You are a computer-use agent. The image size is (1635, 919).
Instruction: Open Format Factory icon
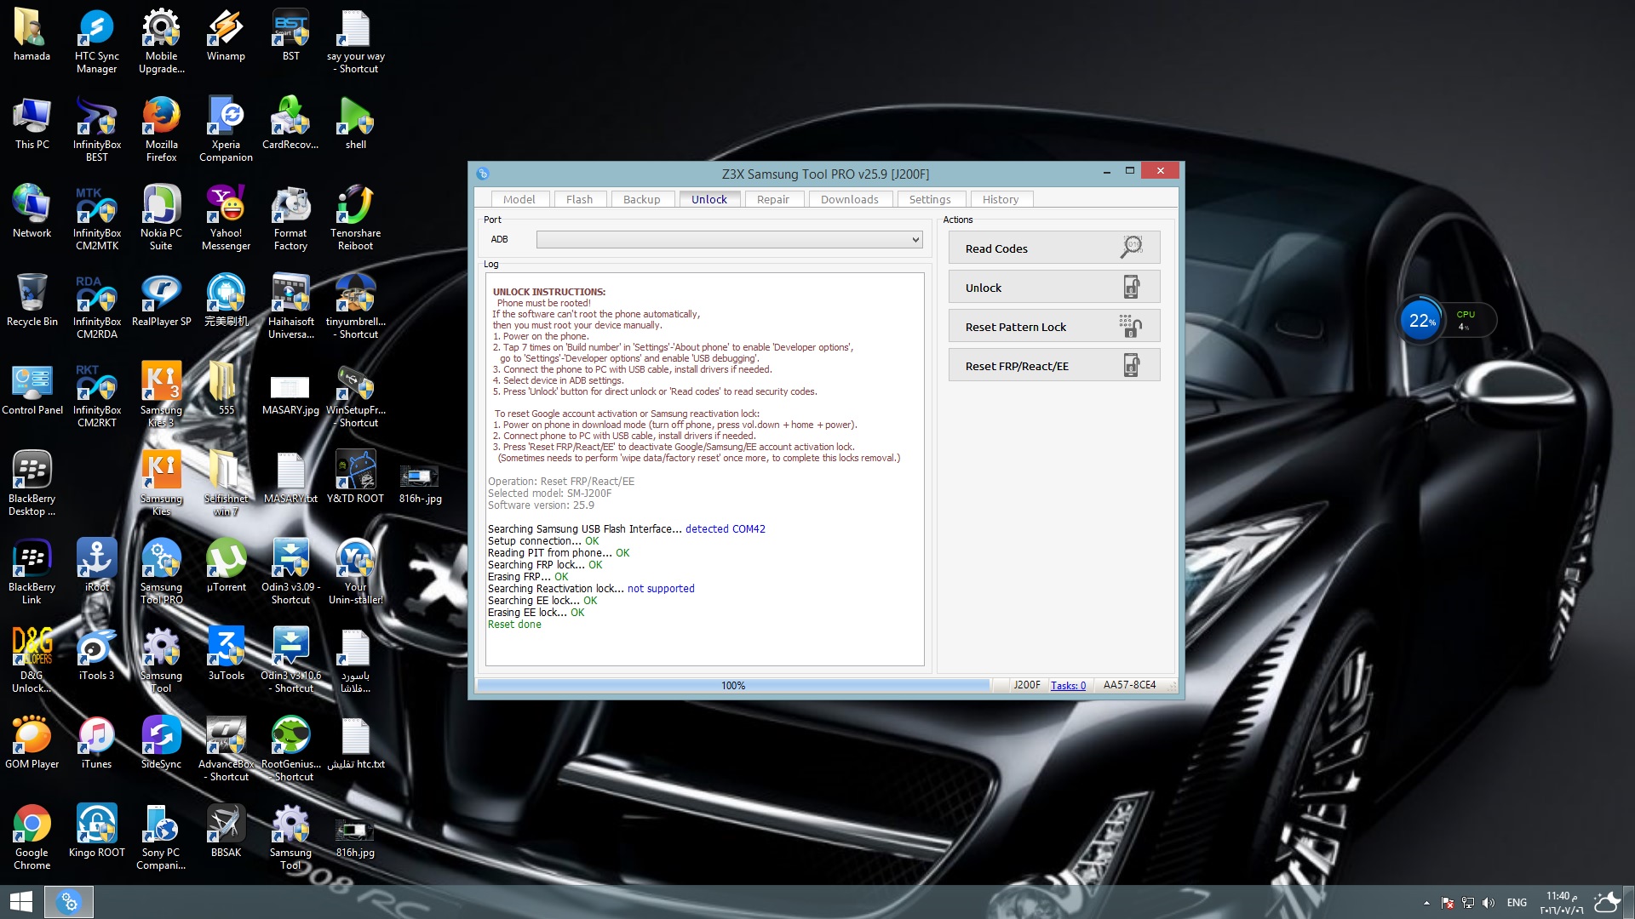click(x=290, y=219)
